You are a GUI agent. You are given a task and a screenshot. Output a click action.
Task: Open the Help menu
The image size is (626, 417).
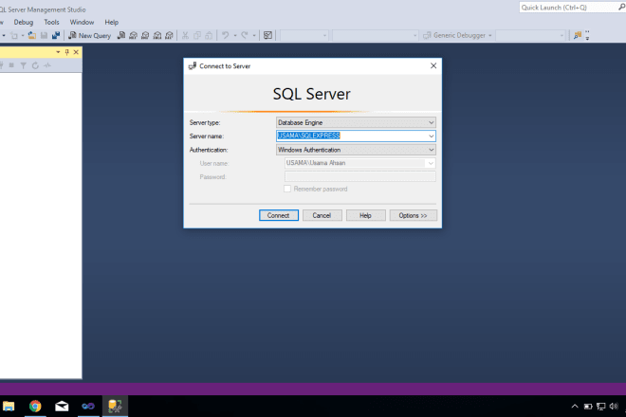click(111, 23)
